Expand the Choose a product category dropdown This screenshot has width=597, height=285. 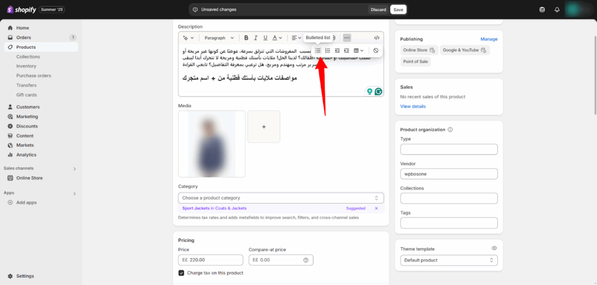click(x=281, y=198)
